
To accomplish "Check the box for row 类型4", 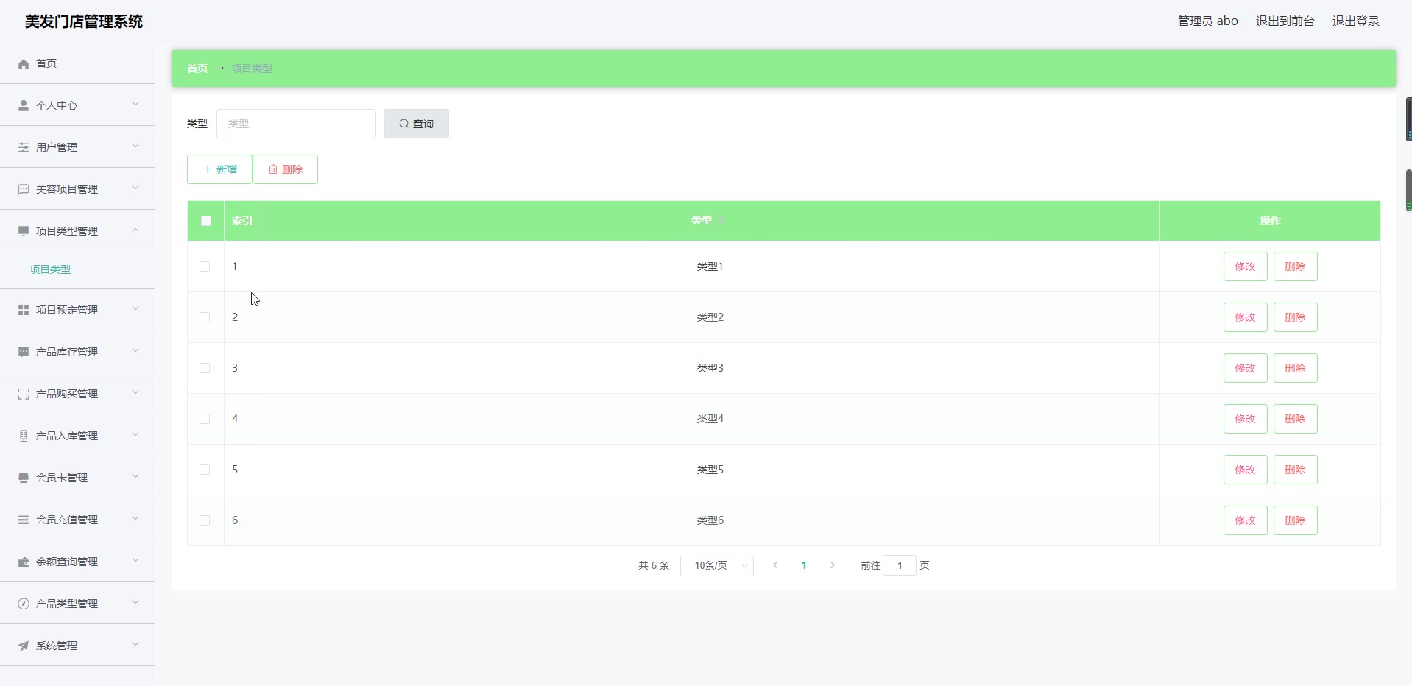I will (205, 419).
